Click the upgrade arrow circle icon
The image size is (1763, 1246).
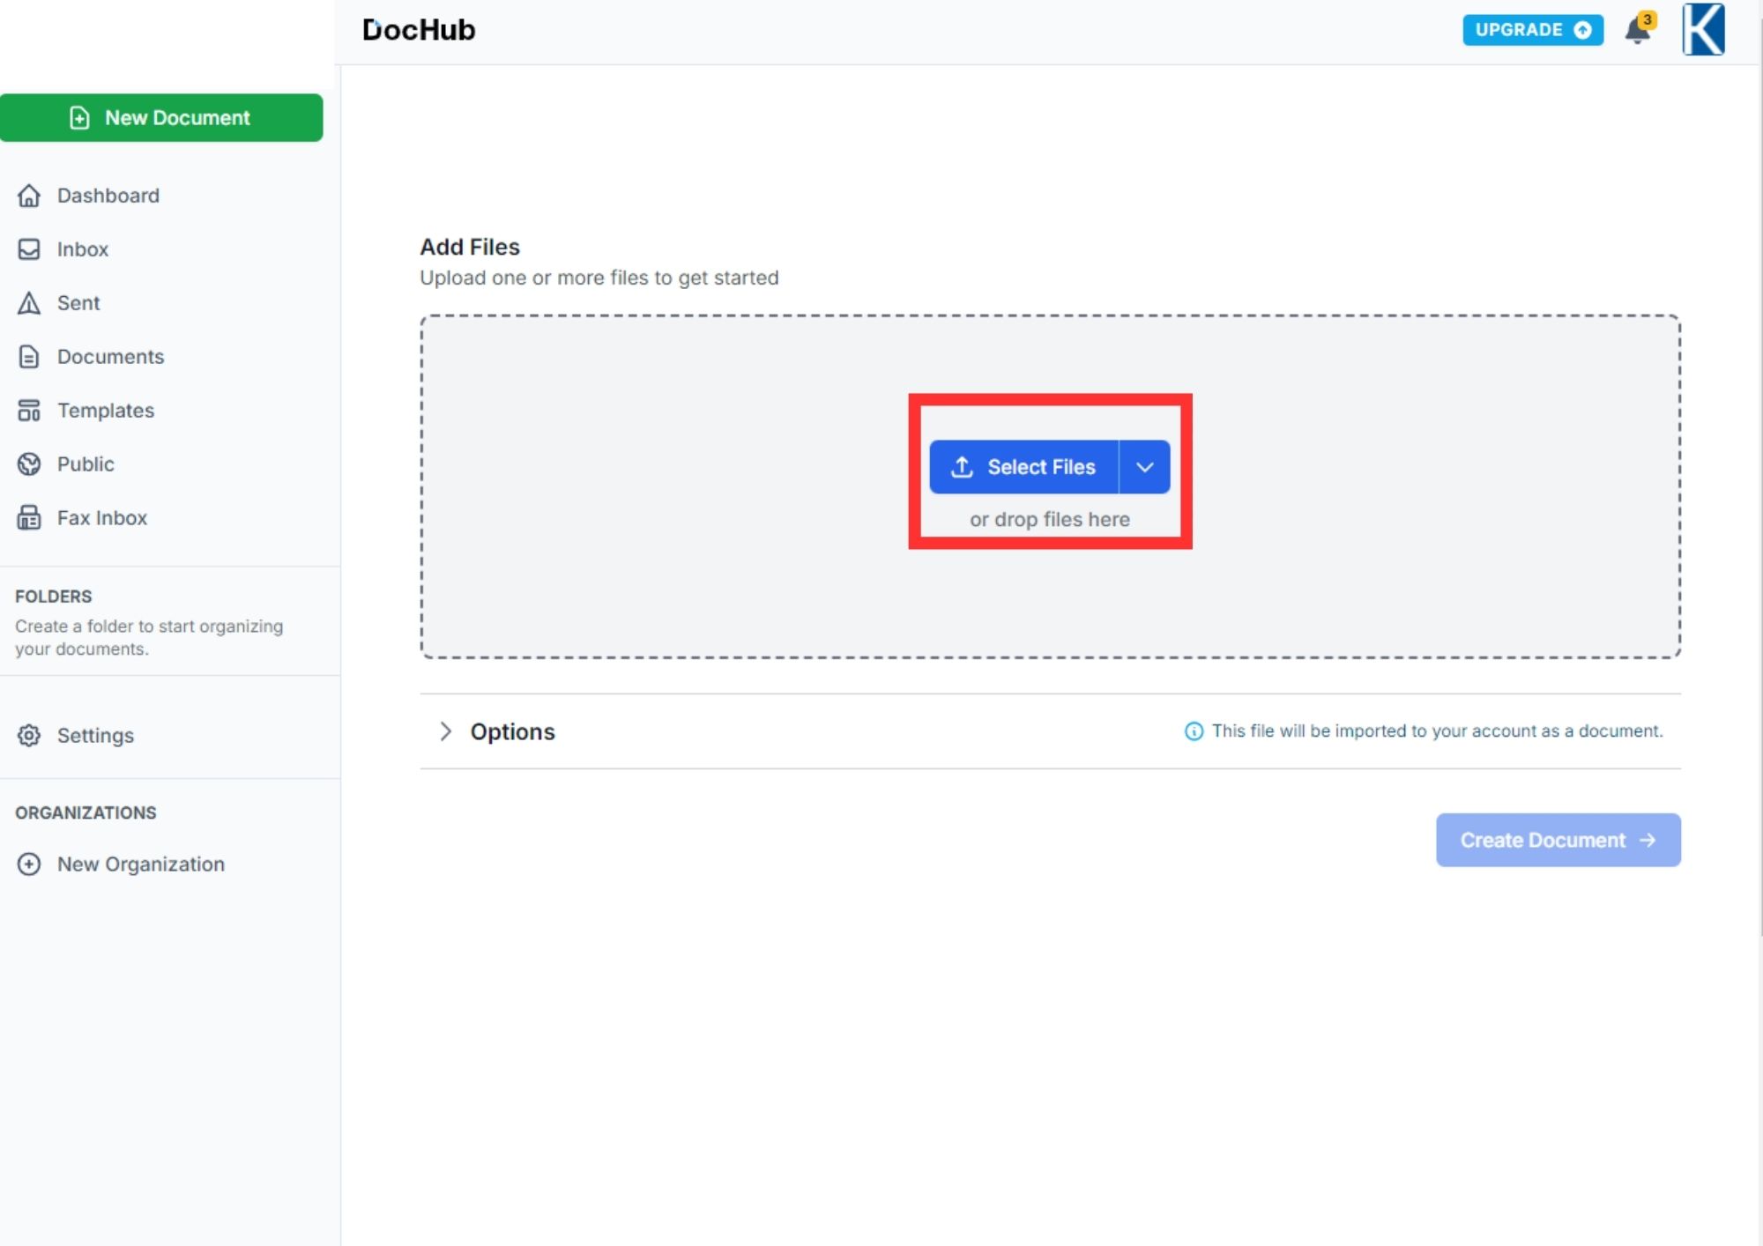click(x=1583, y=30)
